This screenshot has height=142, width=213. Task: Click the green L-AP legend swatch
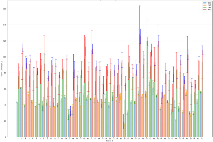pos(205,7)
